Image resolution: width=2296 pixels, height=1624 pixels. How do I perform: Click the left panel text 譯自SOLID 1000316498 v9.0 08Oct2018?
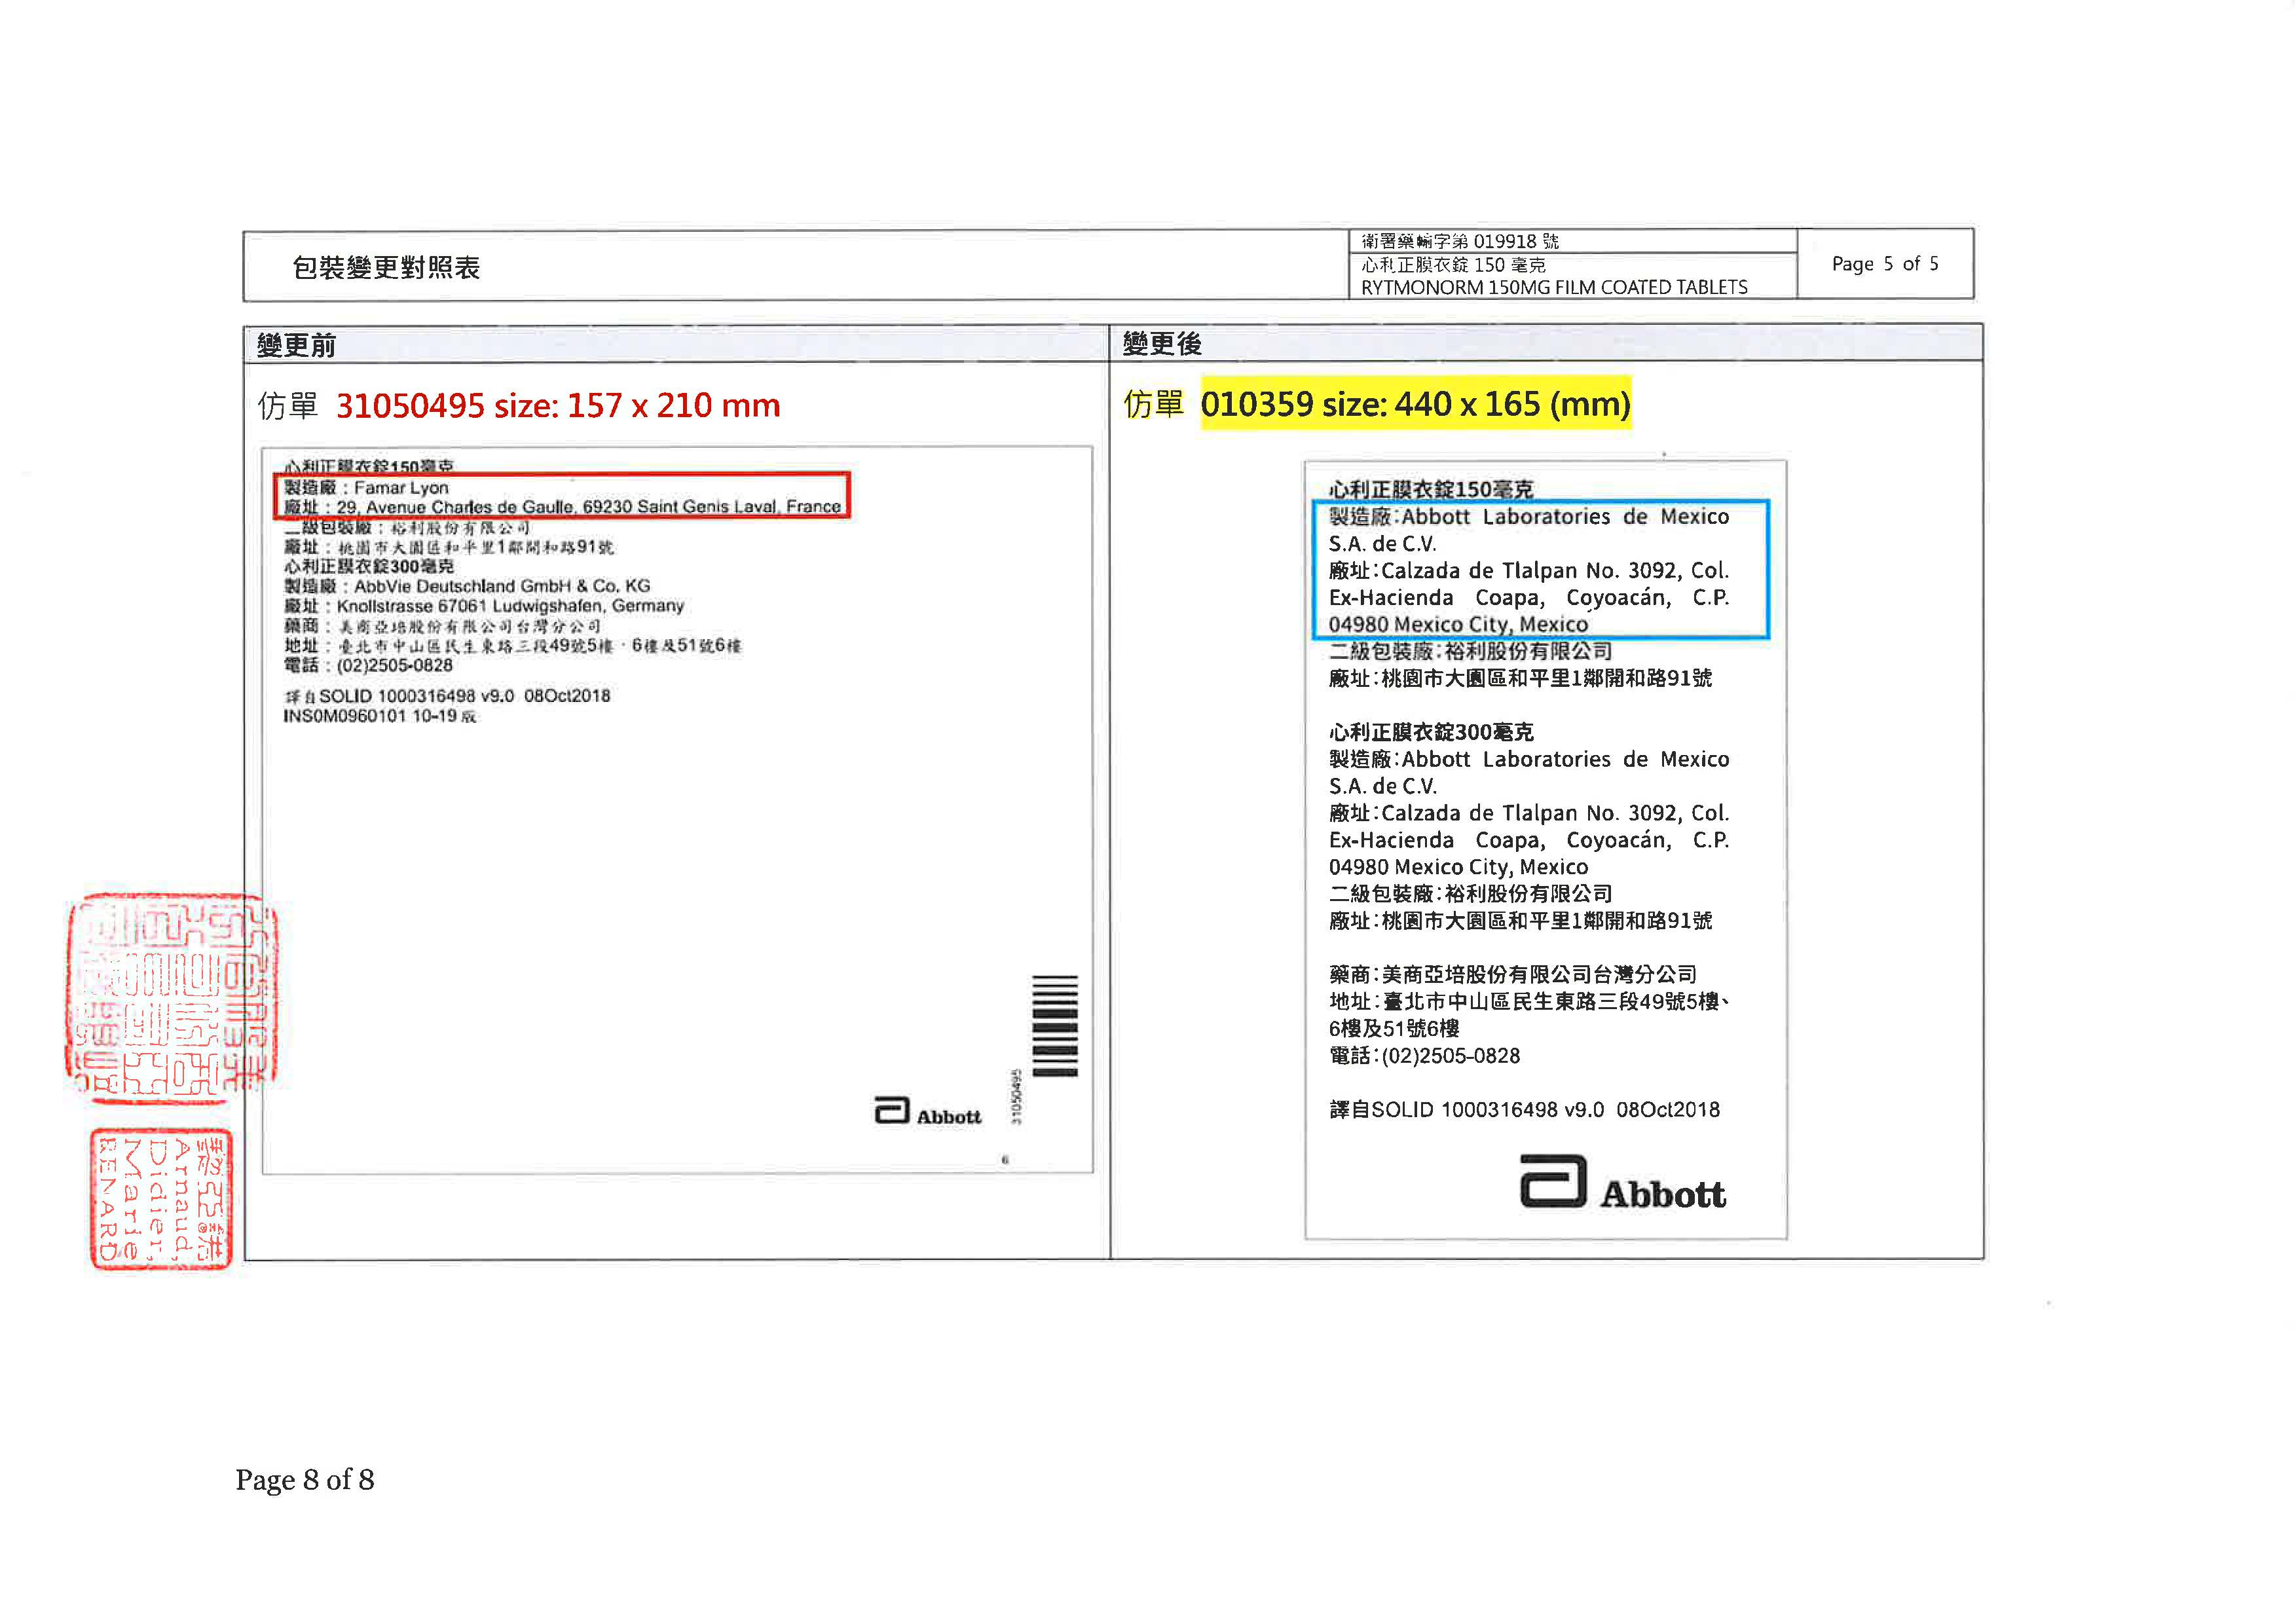tap(447, 696)
